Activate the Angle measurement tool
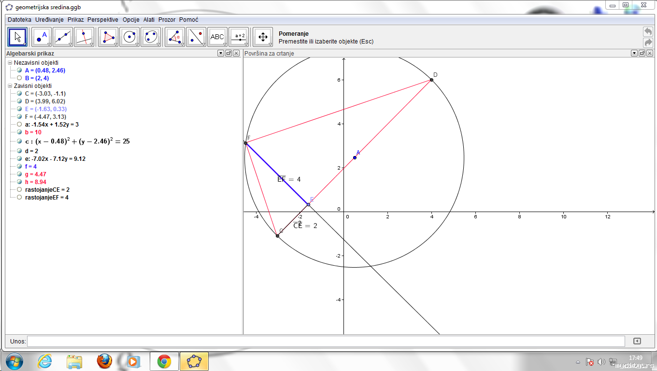657x371 pixels. pos(175,37)
